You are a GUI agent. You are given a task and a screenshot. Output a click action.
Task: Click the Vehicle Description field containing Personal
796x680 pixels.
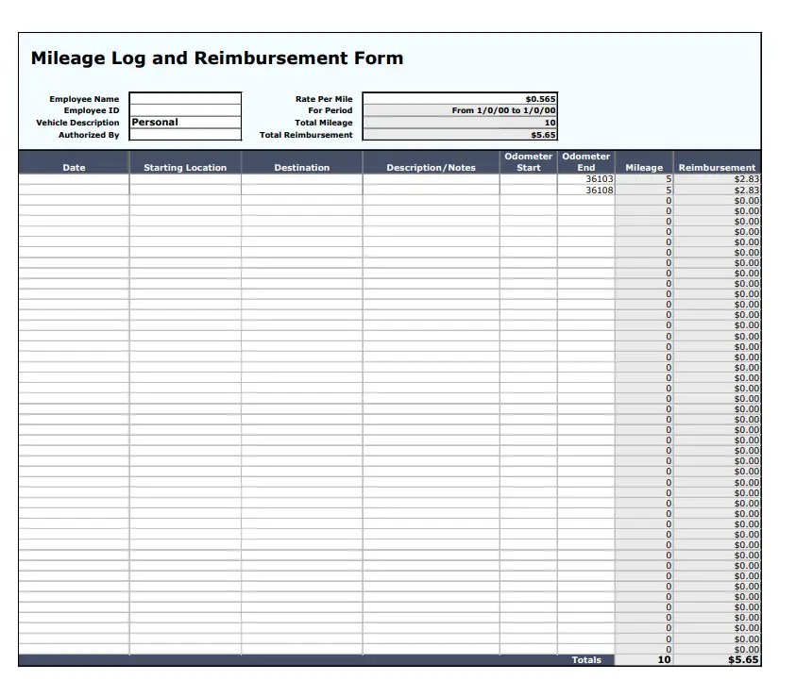[185, 123]
